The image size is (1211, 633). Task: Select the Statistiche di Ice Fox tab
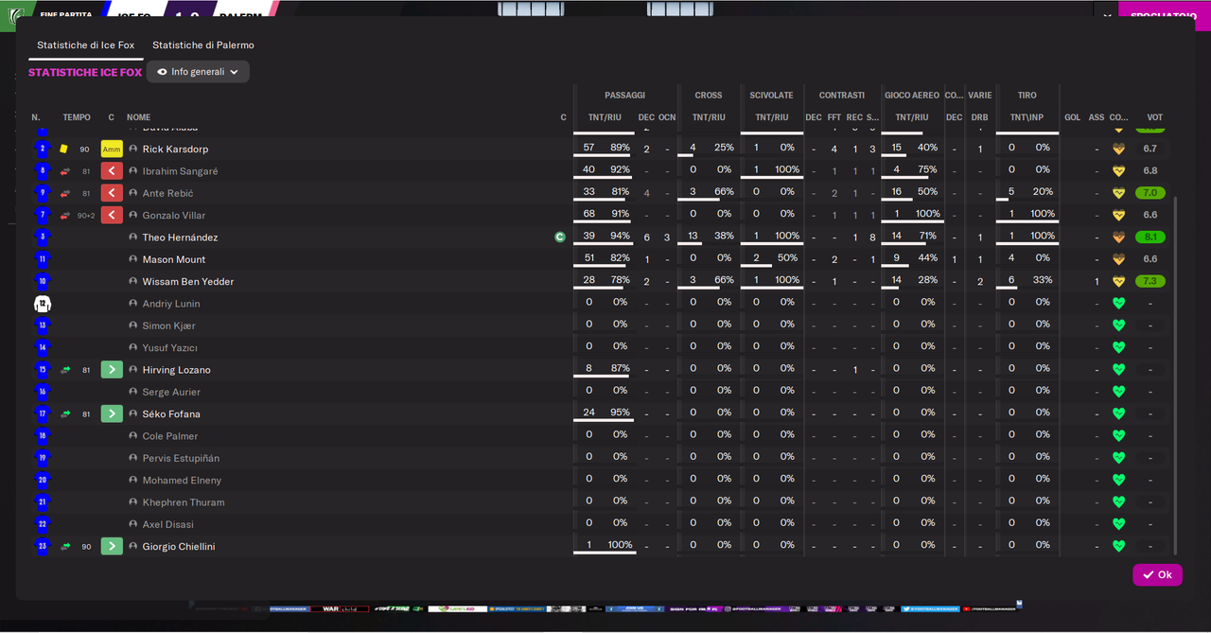(x=86, y=44)
